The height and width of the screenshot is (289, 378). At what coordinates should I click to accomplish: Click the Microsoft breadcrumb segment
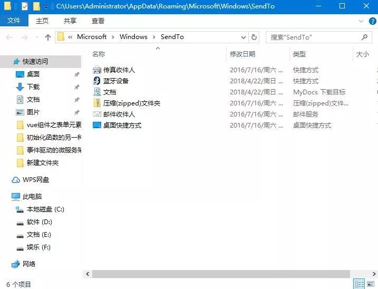pyautogui.click(x=92, y=37)
